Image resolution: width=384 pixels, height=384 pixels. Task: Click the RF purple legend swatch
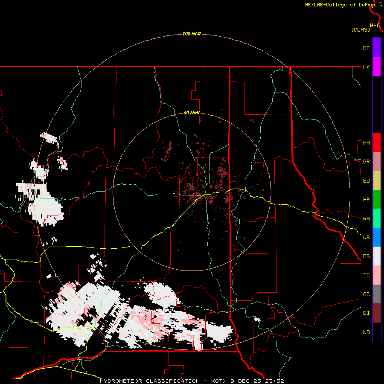point(377,48)
